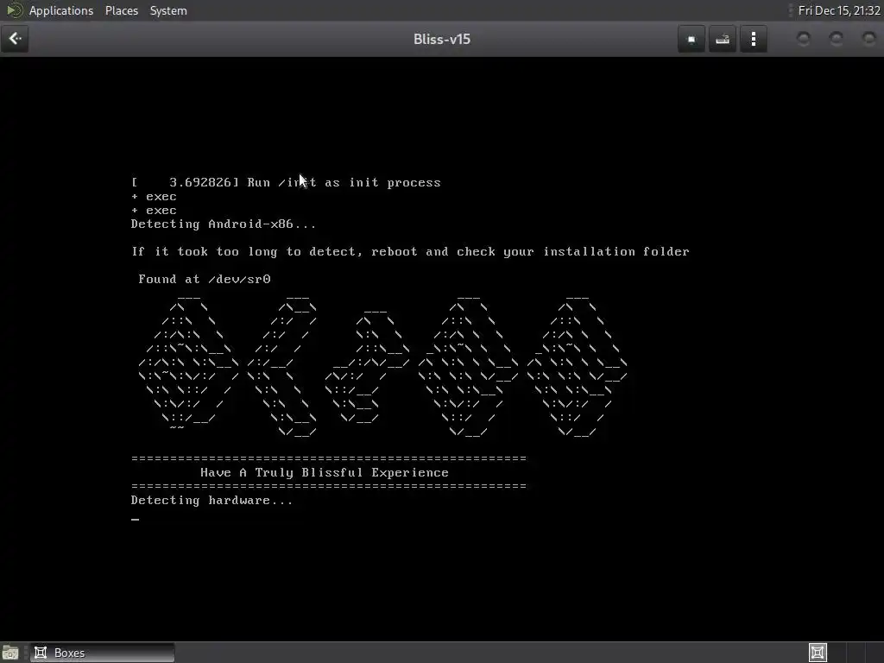Open the clock showing Fri Dec 15, 21:32
This screenshot has height=663, width=884.
pos(839,10)
